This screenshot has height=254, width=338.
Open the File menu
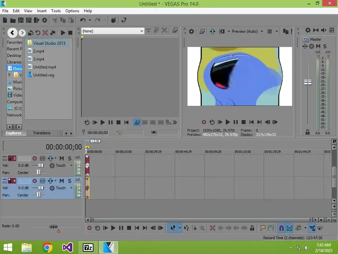(5, 11)
